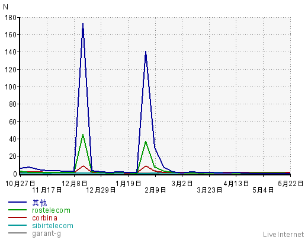Click the gray garant-g legend line swatch
The image size is (308, 240).
point(17,233)
